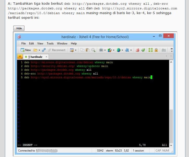The height and width of the screenshot is (157, 189).
Task: Open the Window menu
Action: pos(62,44)
